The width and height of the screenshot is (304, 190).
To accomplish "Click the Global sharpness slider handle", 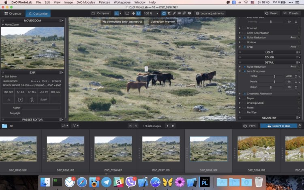I will click(x=274, y=77).
